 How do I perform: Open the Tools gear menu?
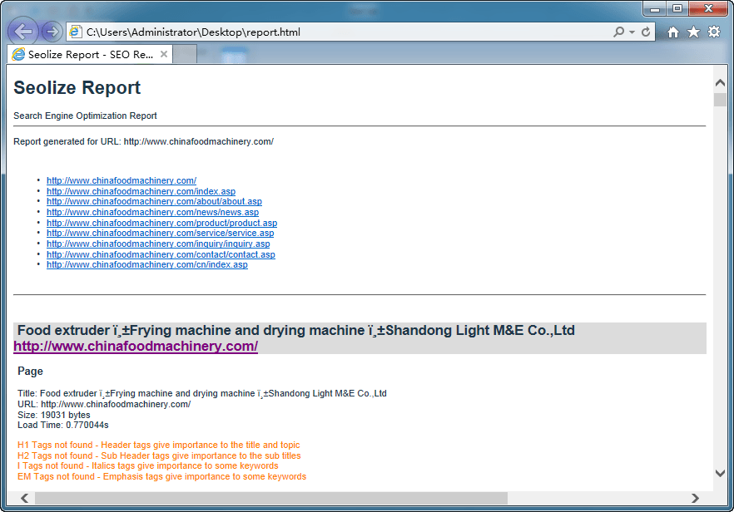click(714, 32)
